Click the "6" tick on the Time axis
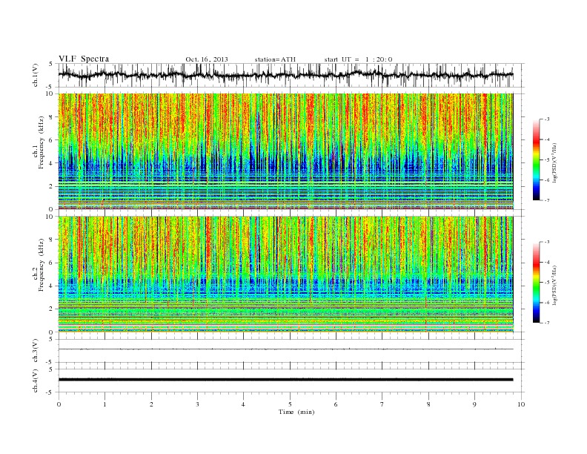The width and height of the screenshot is (587, 454). coord(336,404)
